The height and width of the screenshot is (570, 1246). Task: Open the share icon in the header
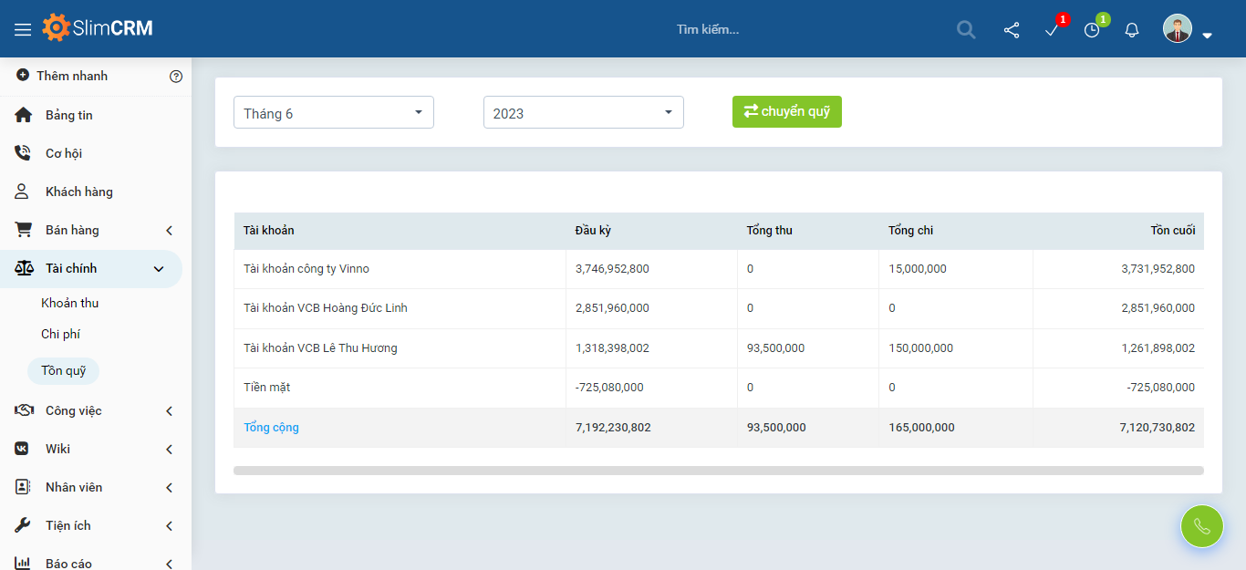[1012, 30]
